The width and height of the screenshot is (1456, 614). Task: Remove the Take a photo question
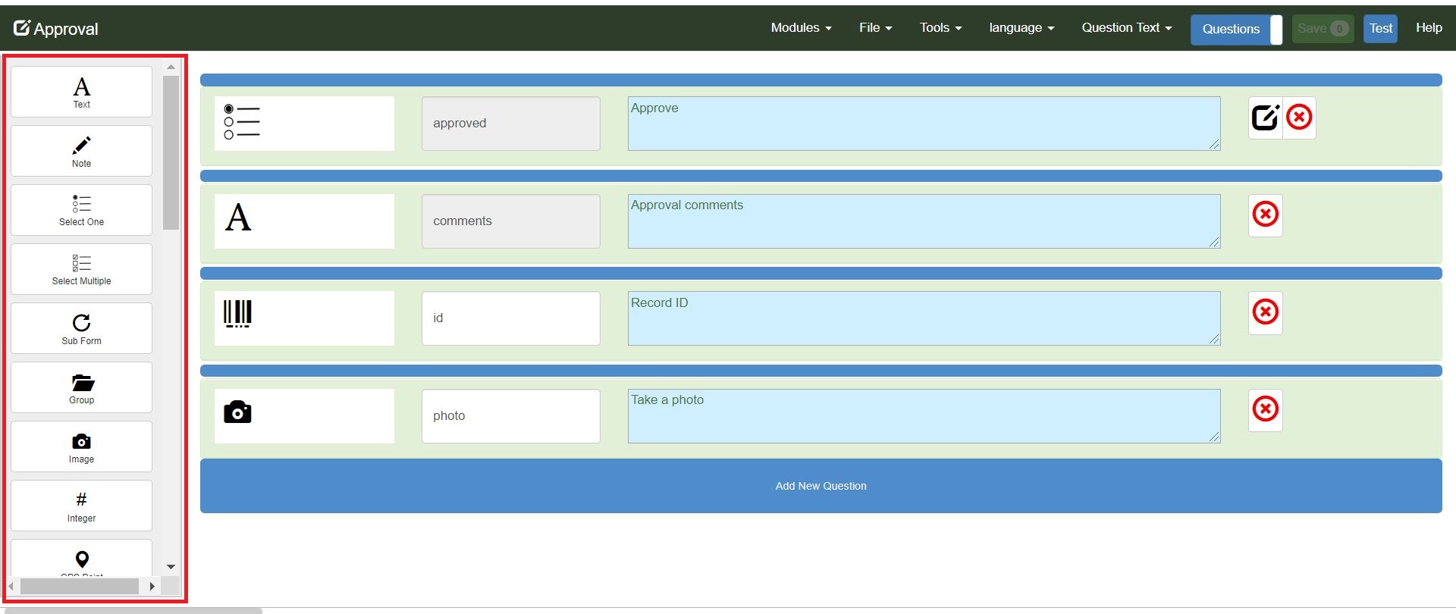1265,410
